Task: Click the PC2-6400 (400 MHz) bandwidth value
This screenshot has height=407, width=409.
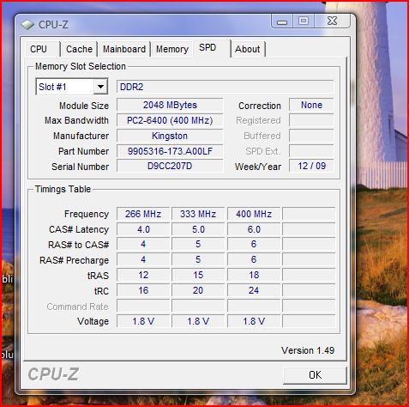Action: click(170, 120)
